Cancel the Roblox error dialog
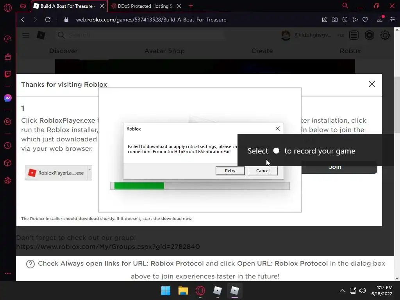Viewport: 400px width, 300px height. click(x=263, y=171)
